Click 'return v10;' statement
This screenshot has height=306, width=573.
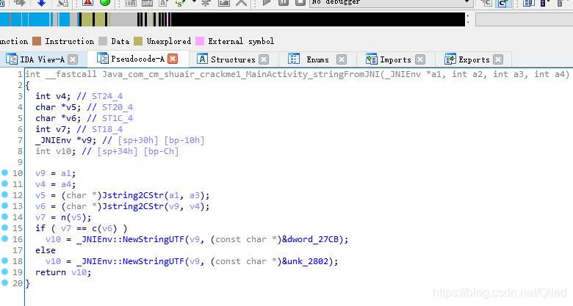click(x=63, y=272)
